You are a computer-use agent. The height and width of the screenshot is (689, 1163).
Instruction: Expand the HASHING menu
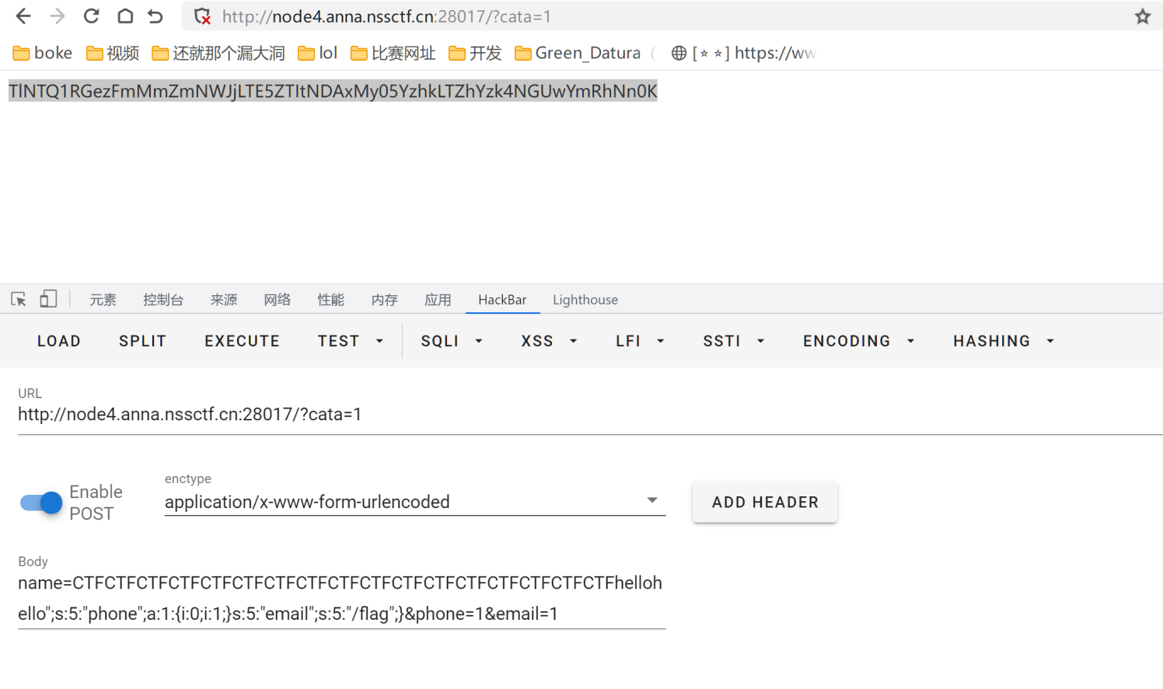tap(1003, 341)
